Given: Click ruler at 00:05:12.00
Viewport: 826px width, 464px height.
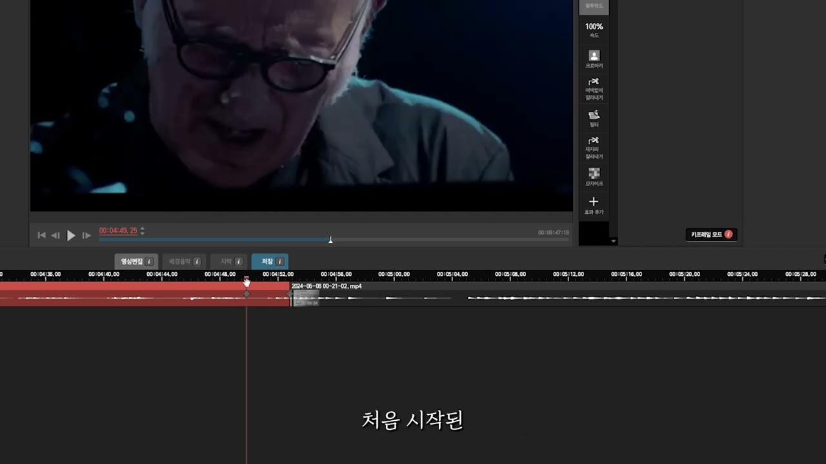Looking at the screenshot, I should click(568, 275).
